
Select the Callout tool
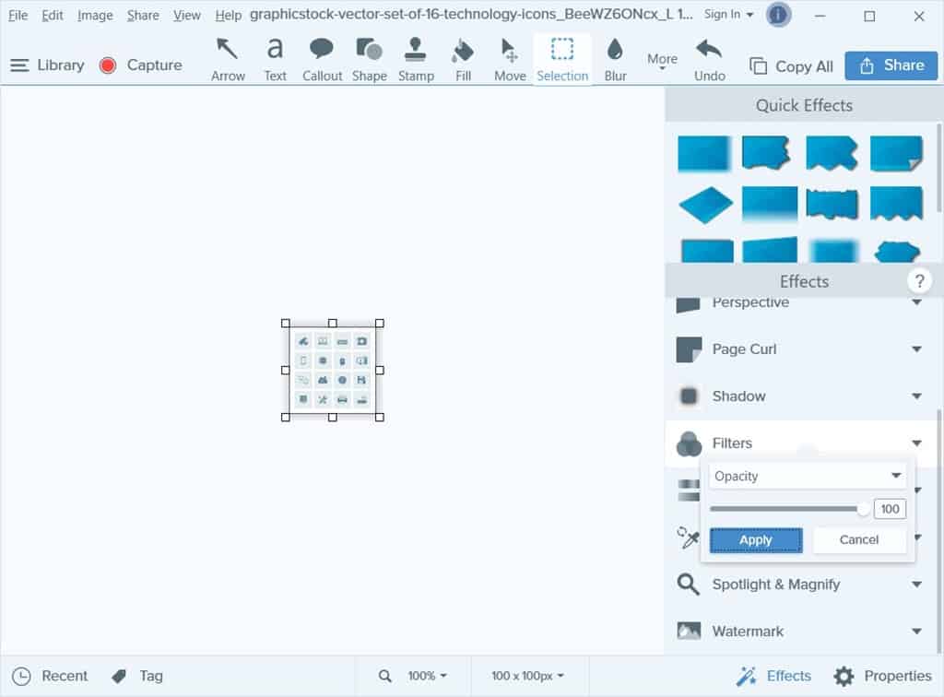click(322, 59)
